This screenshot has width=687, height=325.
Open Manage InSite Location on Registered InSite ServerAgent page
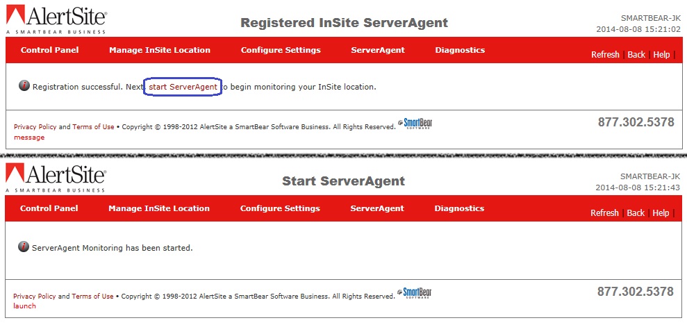[x=160, y=50]
